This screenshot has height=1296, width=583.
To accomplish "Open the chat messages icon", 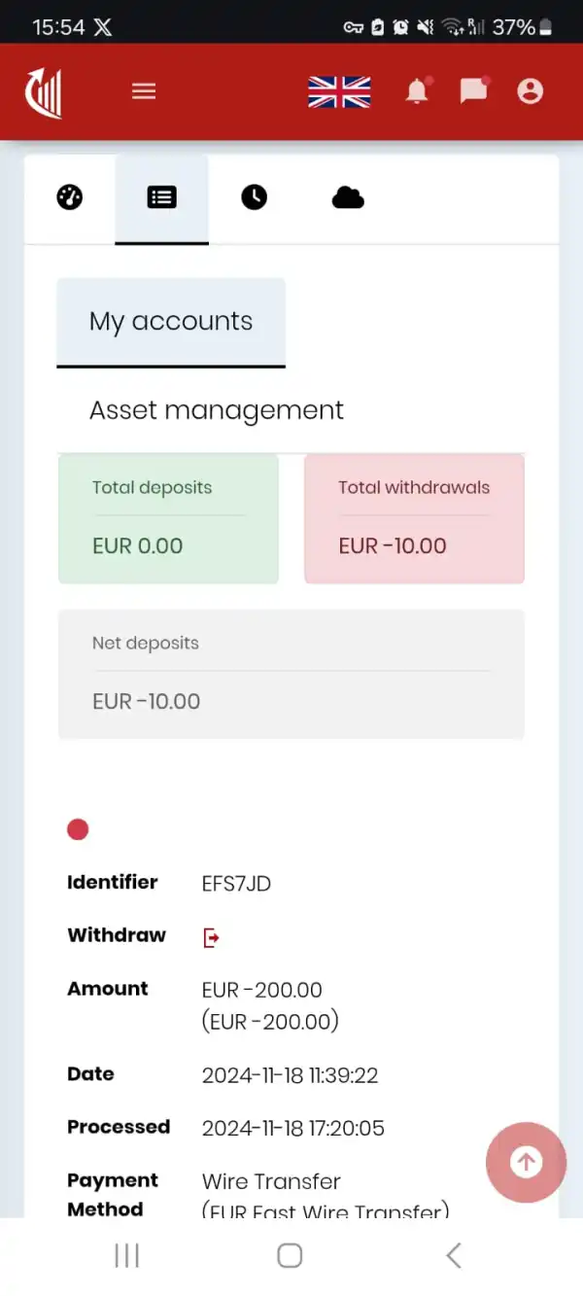I will pos(473,91).
